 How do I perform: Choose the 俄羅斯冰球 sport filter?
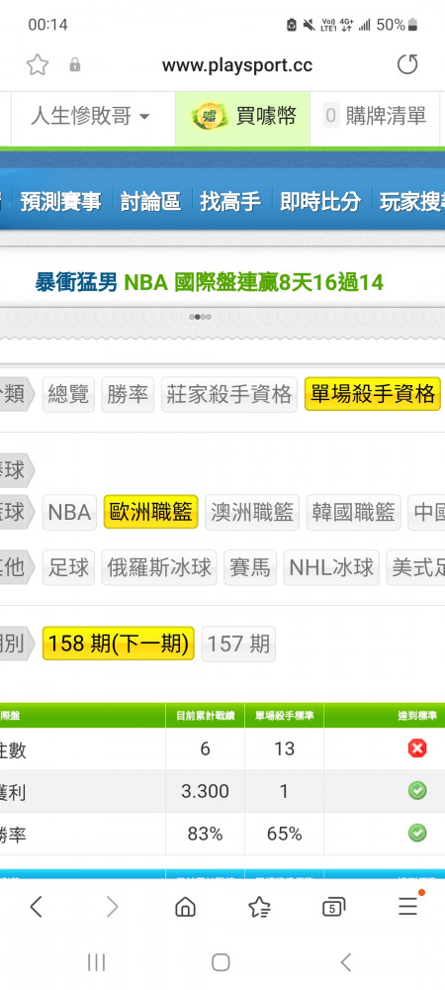159,567
